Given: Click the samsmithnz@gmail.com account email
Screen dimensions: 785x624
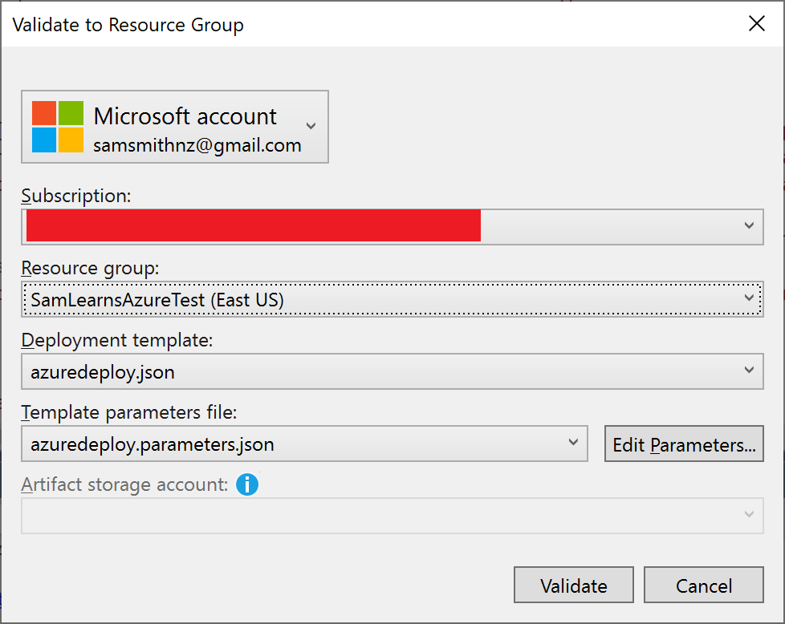Looking at the screenshot, I should pyautogui.click(x=197, y=146).
